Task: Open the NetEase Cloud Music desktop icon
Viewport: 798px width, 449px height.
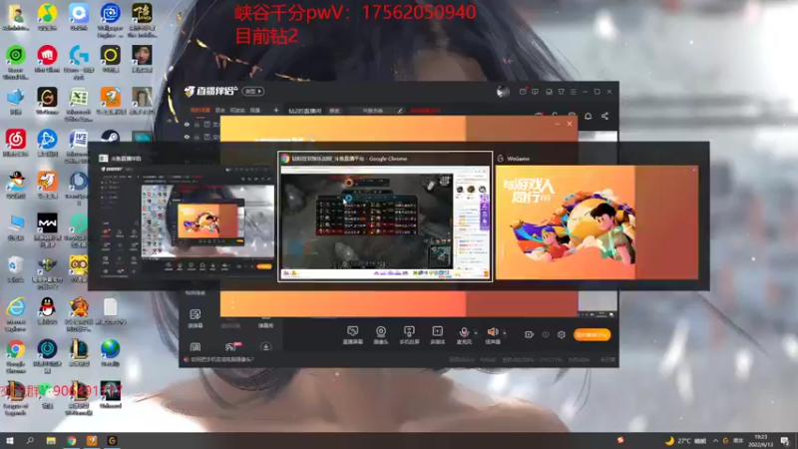Action: [x=16, y=144]
